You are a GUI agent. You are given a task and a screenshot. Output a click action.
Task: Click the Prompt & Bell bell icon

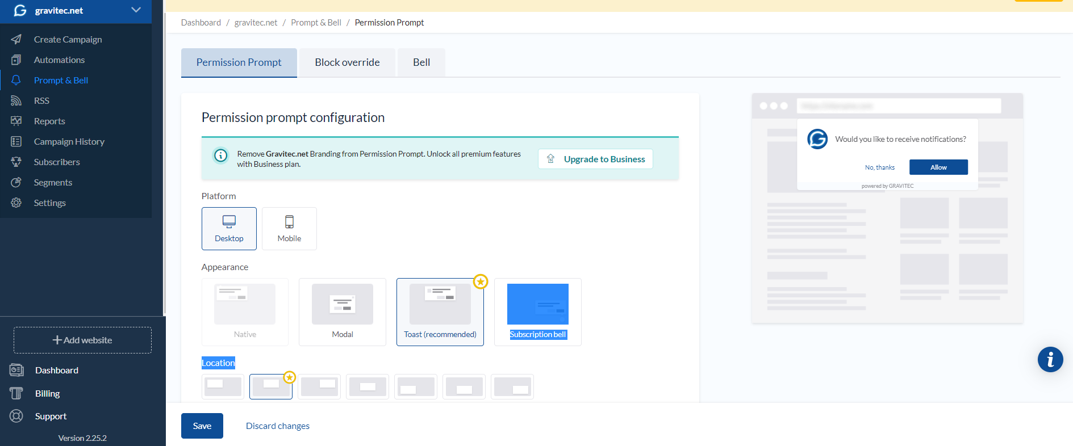click(x=16, y=80)
